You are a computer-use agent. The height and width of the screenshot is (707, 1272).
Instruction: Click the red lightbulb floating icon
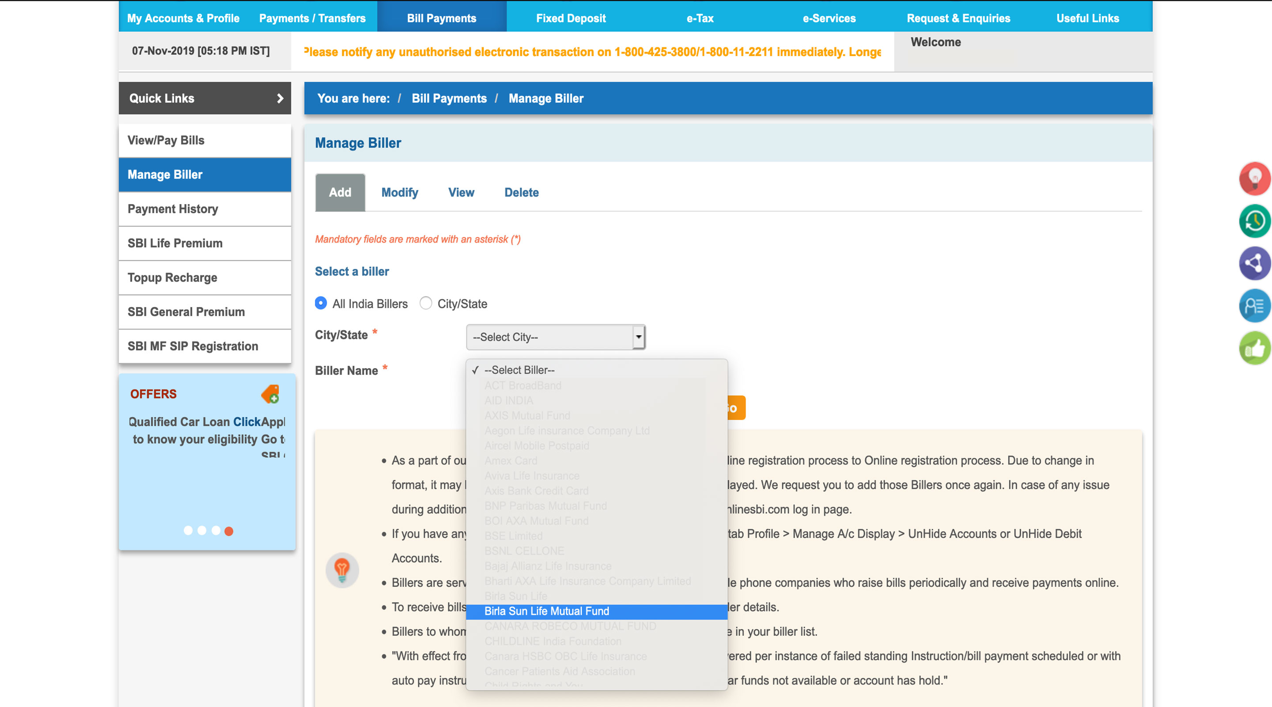coord(1254,179)
